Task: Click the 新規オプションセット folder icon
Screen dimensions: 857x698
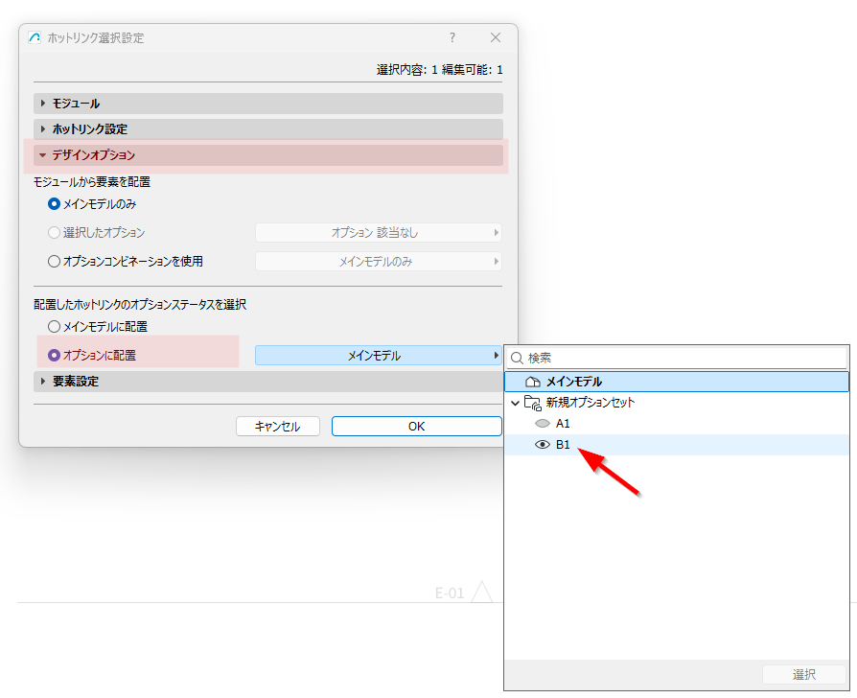Action: 532,403
